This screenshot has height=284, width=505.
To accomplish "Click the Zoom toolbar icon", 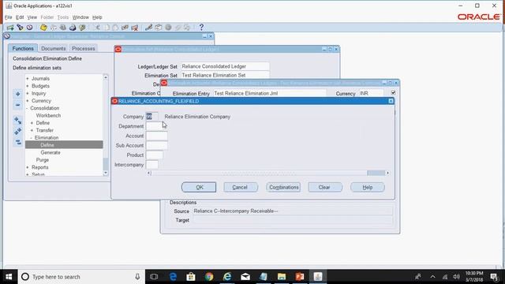I will coord(158,28).
